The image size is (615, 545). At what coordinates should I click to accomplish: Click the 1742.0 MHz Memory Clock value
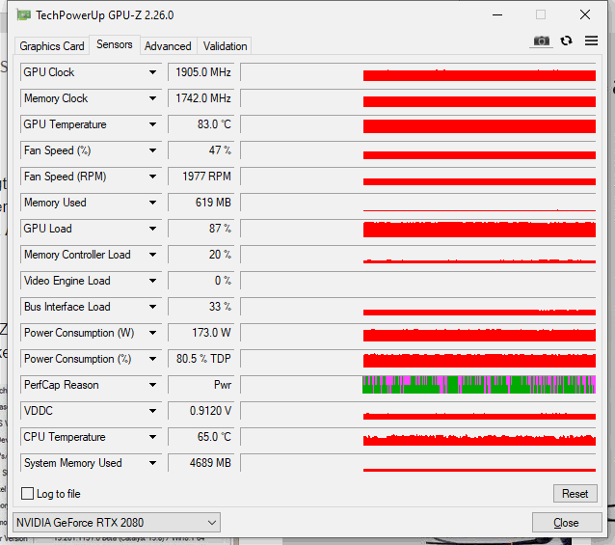(x=201, y=98)
